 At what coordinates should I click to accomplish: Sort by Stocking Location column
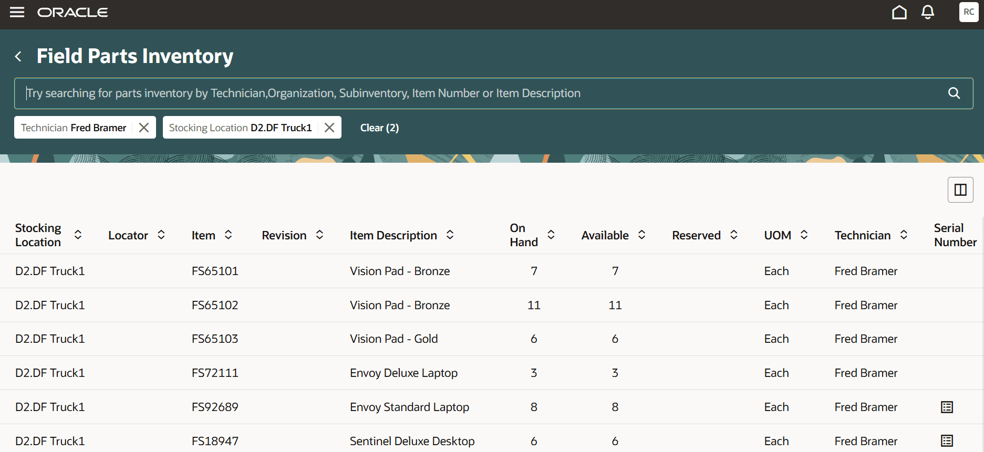tap(78, 235)
